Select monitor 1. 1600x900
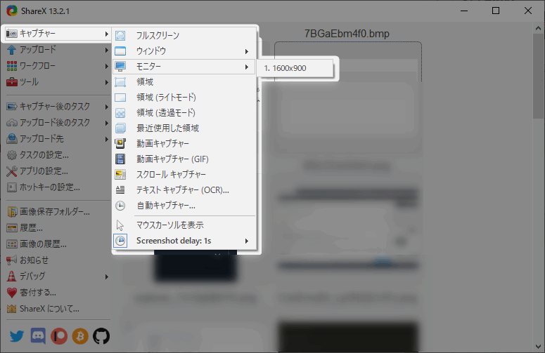 tap(295, 68)
